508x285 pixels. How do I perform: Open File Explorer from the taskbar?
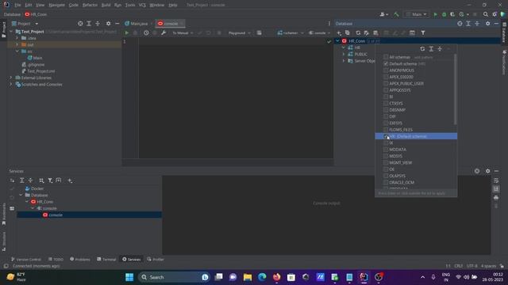coord(248,277)
